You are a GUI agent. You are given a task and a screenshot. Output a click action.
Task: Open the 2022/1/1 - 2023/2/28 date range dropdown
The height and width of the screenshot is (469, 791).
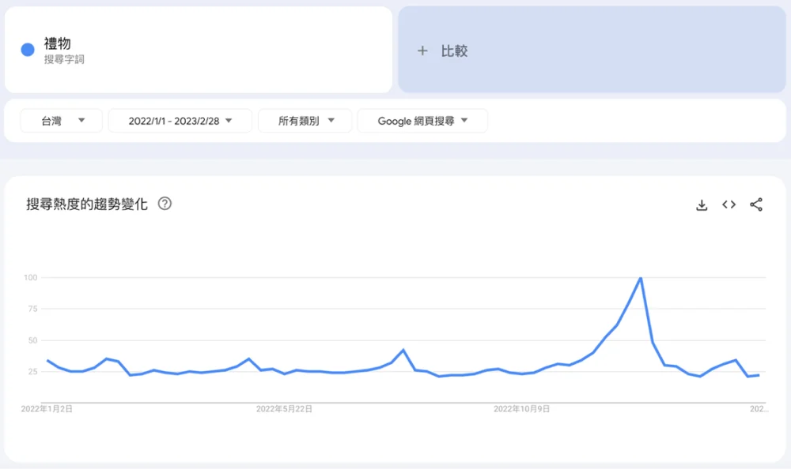pos(180,121)
